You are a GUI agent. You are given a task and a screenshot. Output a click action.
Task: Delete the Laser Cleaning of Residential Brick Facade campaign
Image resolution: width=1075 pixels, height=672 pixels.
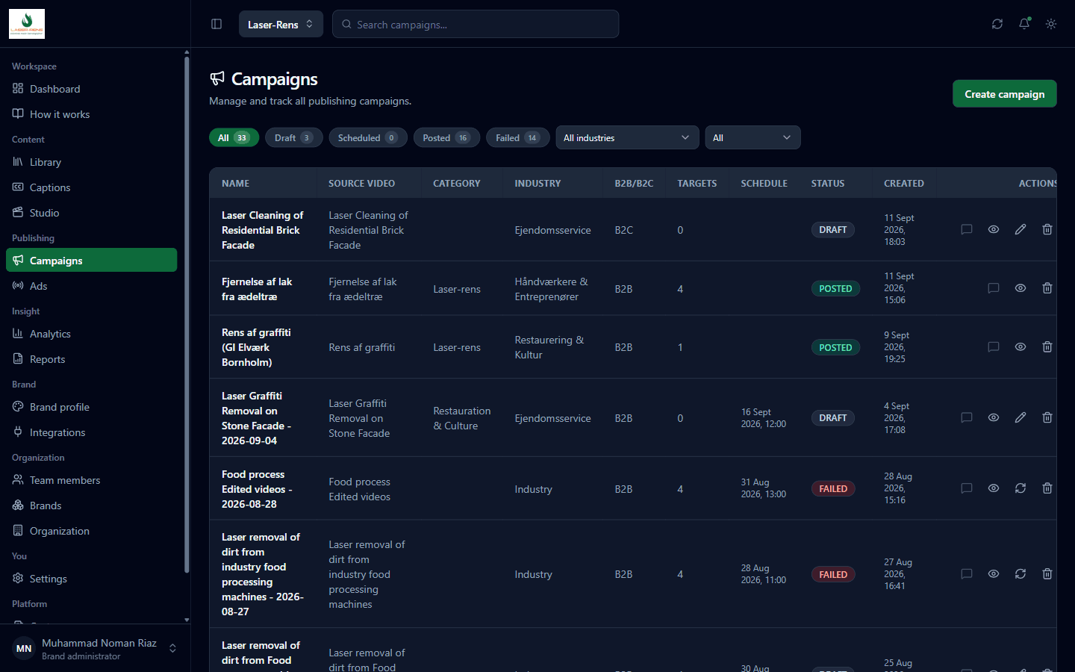coord(1047,229)
